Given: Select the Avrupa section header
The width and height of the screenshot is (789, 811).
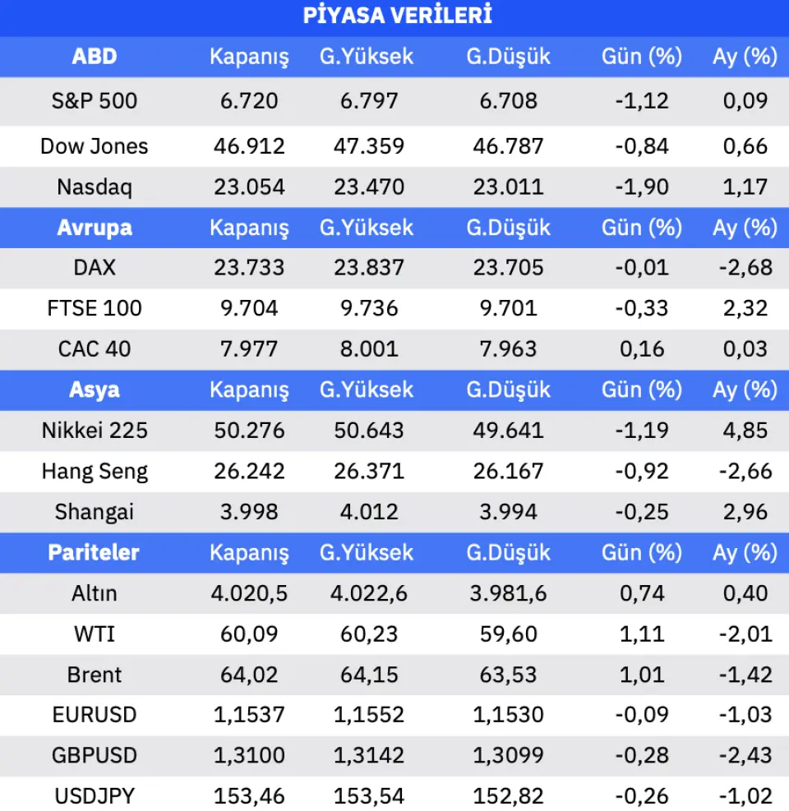Looking at the screenshot, I should pyautogui.click(x=95, y=228).
